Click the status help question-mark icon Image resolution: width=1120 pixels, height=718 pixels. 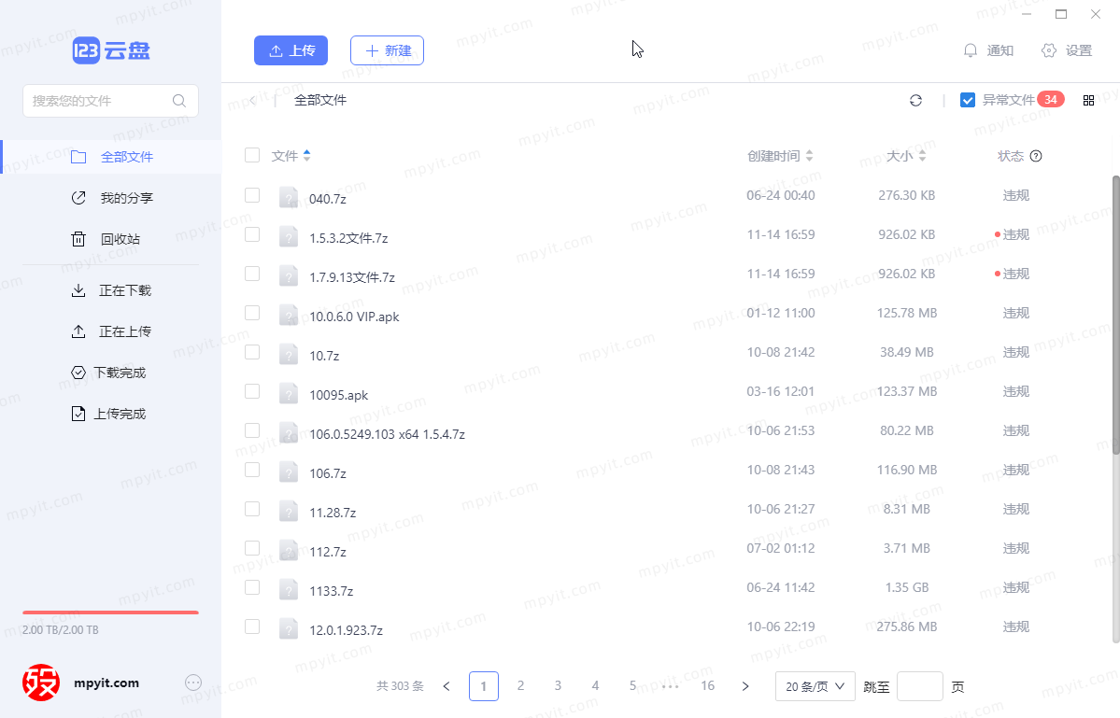coord(1036,156)
